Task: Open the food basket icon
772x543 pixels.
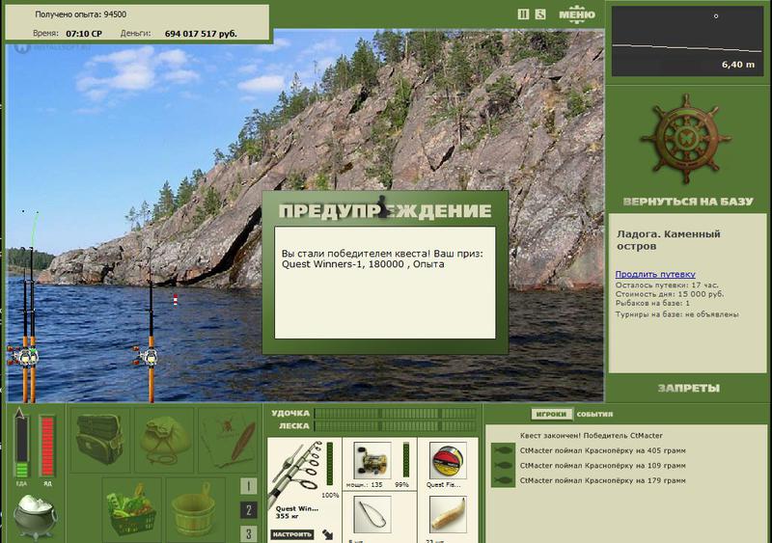Action: coord(131,509)
